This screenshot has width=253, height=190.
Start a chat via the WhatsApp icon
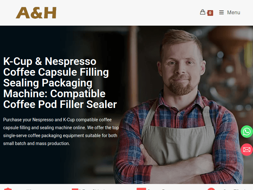coord(247,131)
